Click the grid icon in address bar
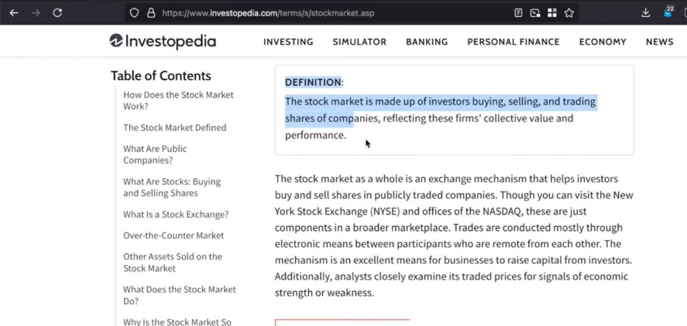The height and width of the screenshot is (326, 687). point(552,13)
